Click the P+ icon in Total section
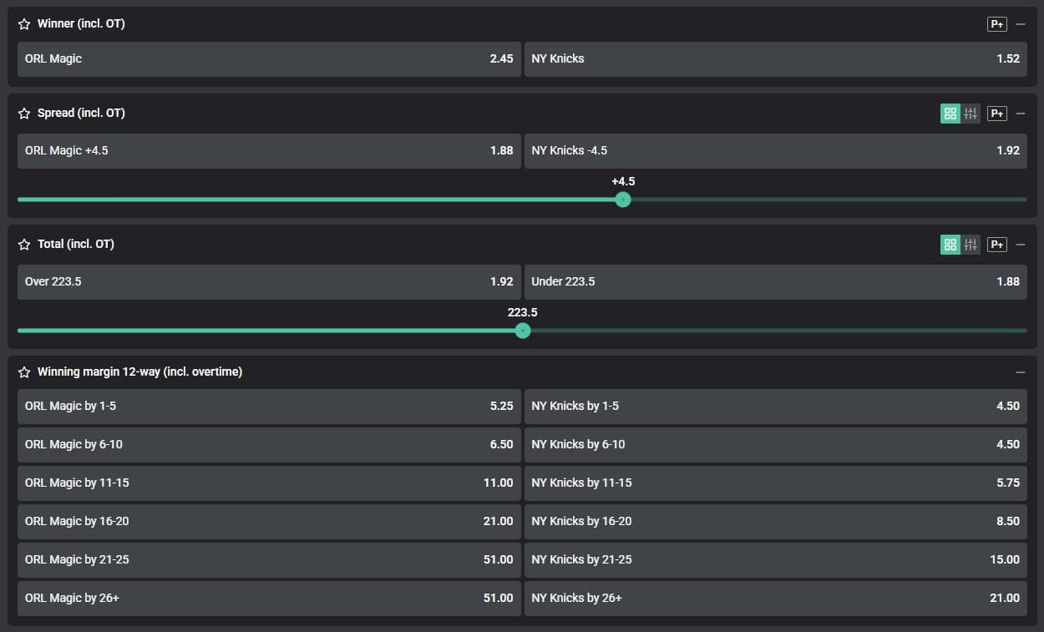Image resolution: width=1044 pixels, height=632 pixels. tap(996, 245)
